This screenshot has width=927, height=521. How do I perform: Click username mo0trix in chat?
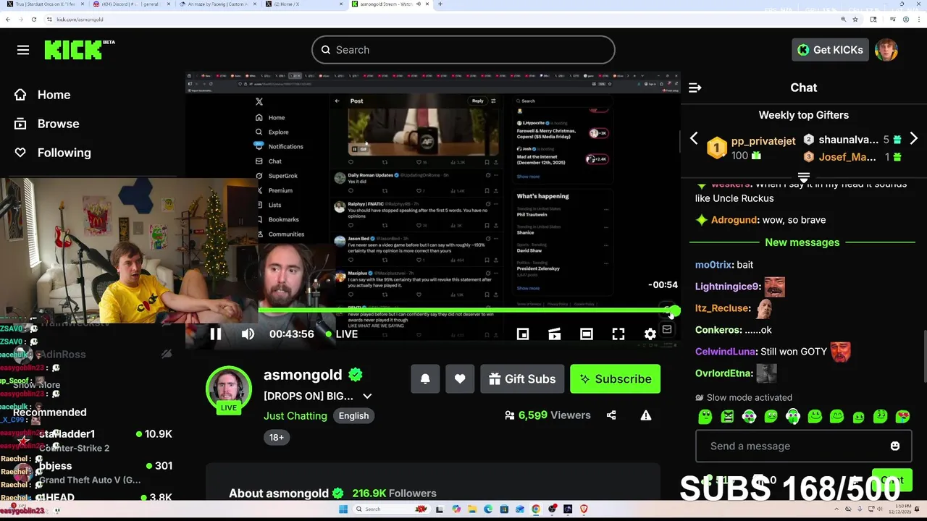(x=713, y=265)
